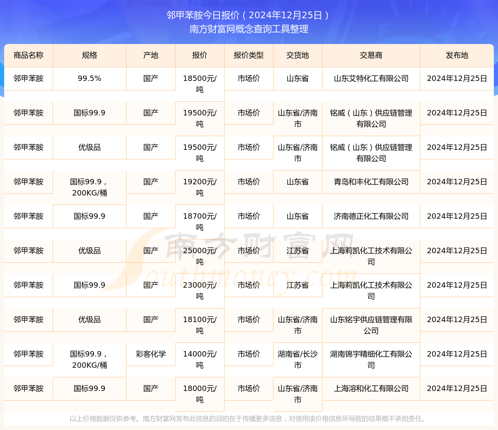Click '山东省/济南市' in the 山东铭宇 row
Screen dimensions: 498x430
click(298, 325)
